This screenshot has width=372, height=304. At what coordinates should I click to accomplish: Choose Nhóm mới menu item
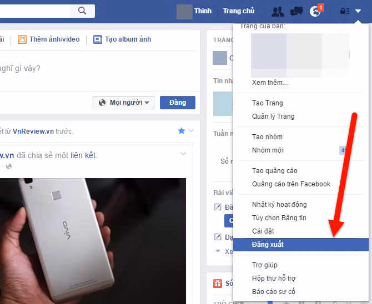268,150
